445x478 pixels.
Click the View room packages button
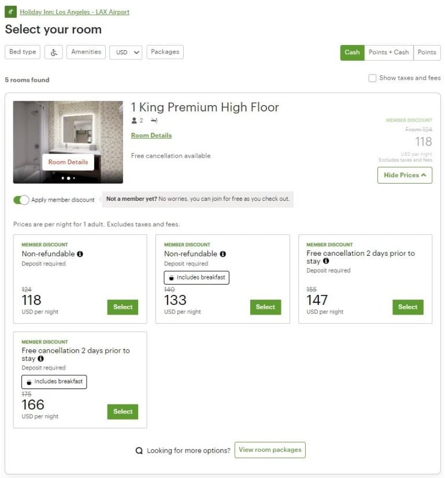[x=270, y=450]
